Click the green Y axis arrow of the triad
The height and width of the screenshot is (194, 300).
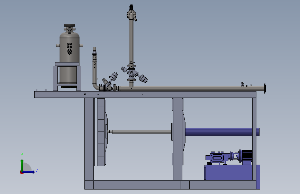pyautogui.click(x=22, y=164)
